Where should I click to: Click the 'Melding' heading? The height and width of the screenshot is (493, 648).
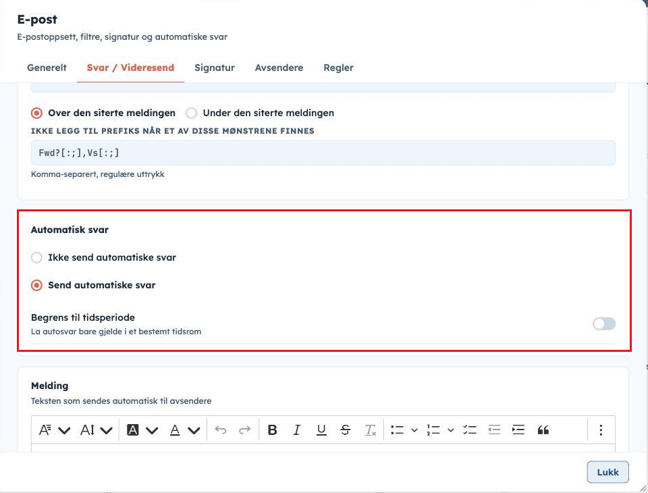click(x=49, y=386)
